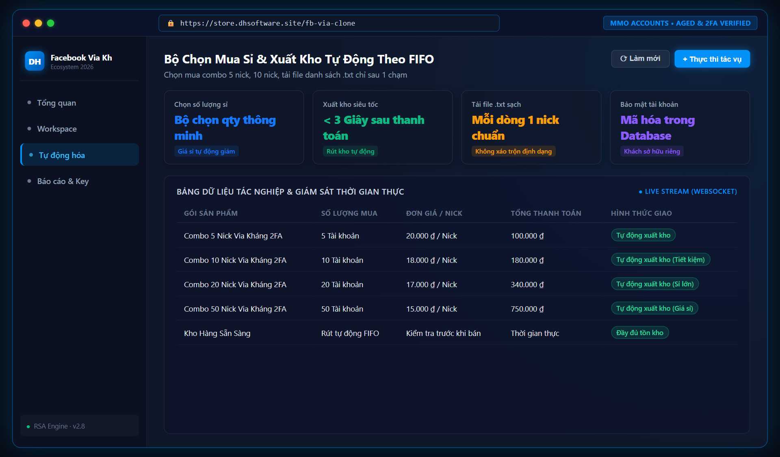Select Tự động hóa in sidebar

80,155
